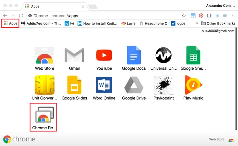Click the Apps shortcut in bookmarks bar
The width and height of the screenshot is (238, 146).
point(10,23)
